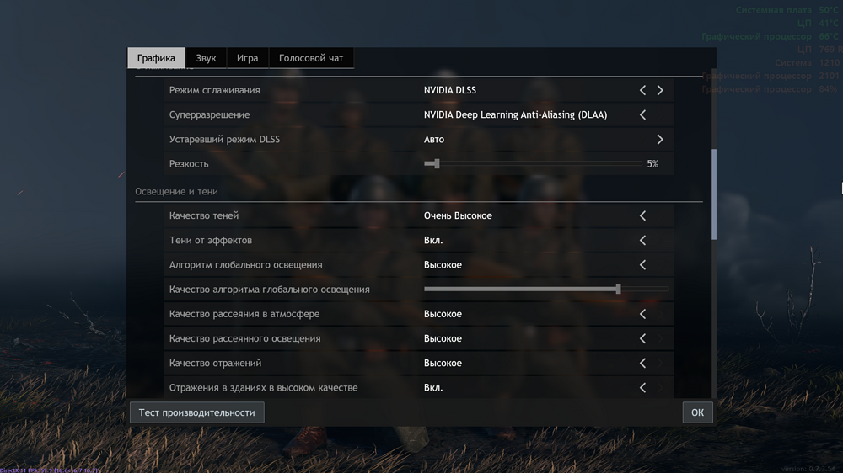Open the Голосовой чат tab

pos(311,58)
